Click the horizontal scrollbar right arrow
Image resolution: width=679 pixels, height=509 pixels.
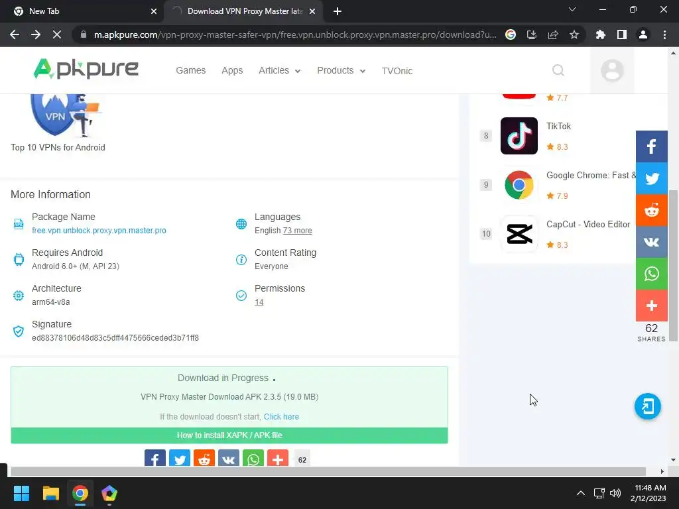coord(662,471)
